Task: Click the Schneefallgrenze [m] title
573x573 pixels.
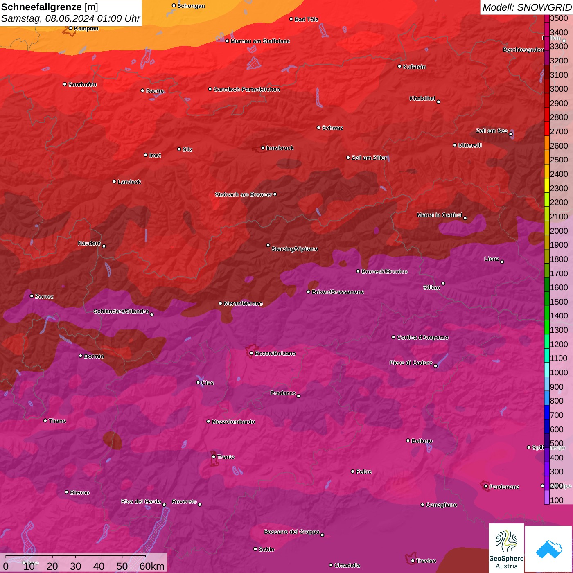Action: coord(50,7)
